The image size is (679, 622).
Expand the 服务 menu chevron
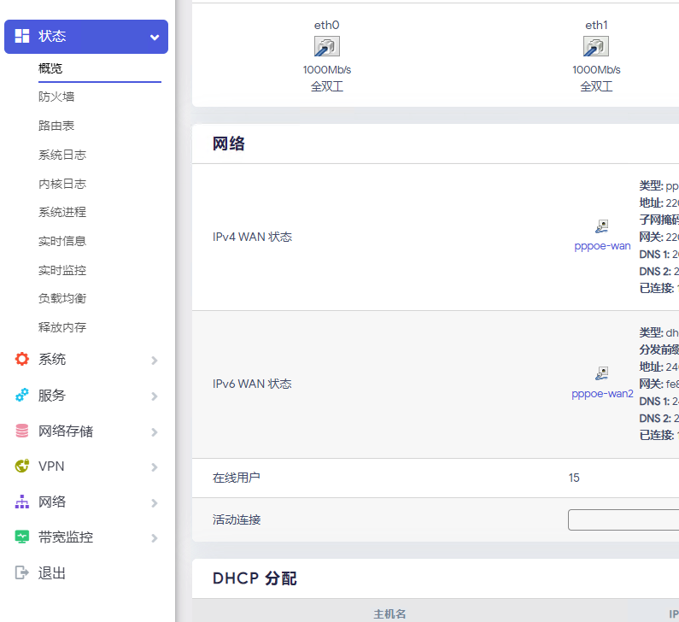tap(154, 396)
